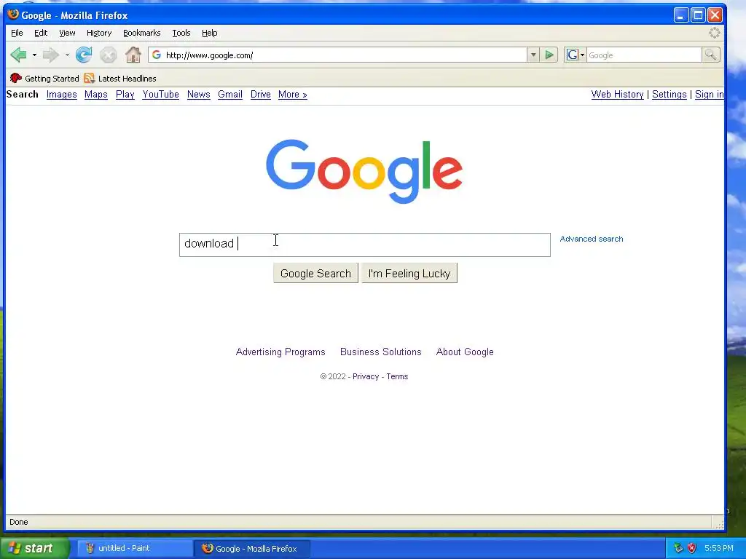This screenshot has width=746, height=559.
Task: Click the search magnifier icon in toolbar
Action: tap(711, 55)
